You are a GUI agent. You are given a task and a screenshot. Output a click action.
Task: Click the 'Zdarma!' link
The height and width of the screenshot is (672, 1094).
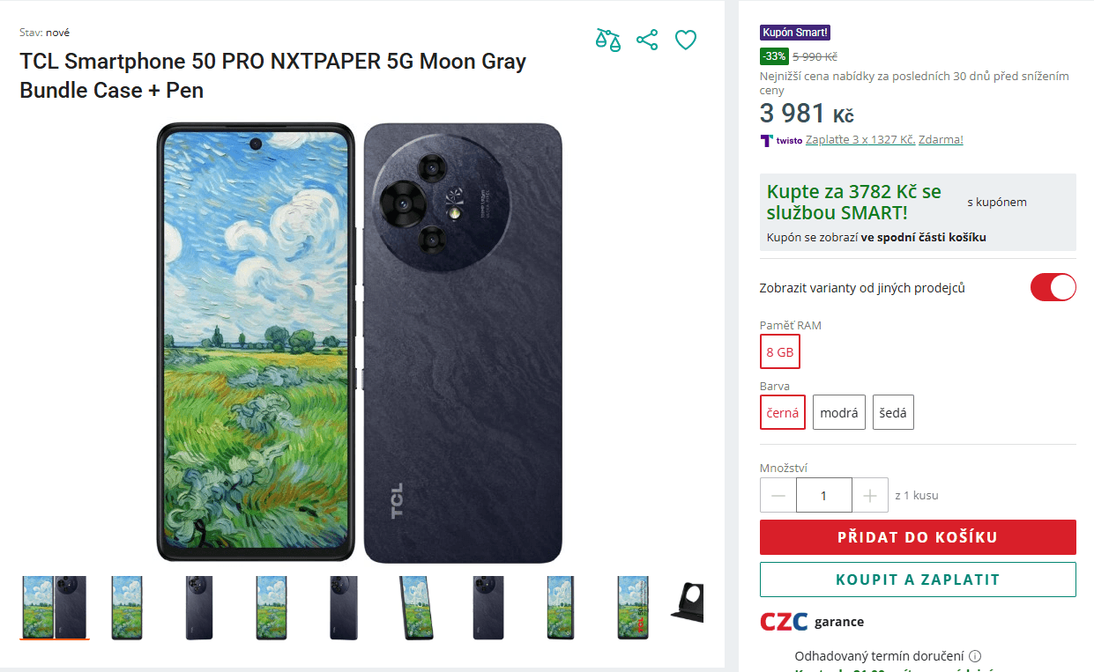tap(940, 139)
